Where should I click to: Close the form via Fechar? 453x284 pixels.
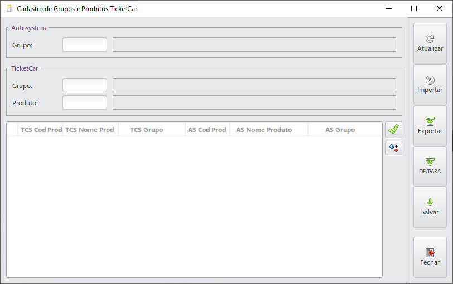tap(430, 257)
